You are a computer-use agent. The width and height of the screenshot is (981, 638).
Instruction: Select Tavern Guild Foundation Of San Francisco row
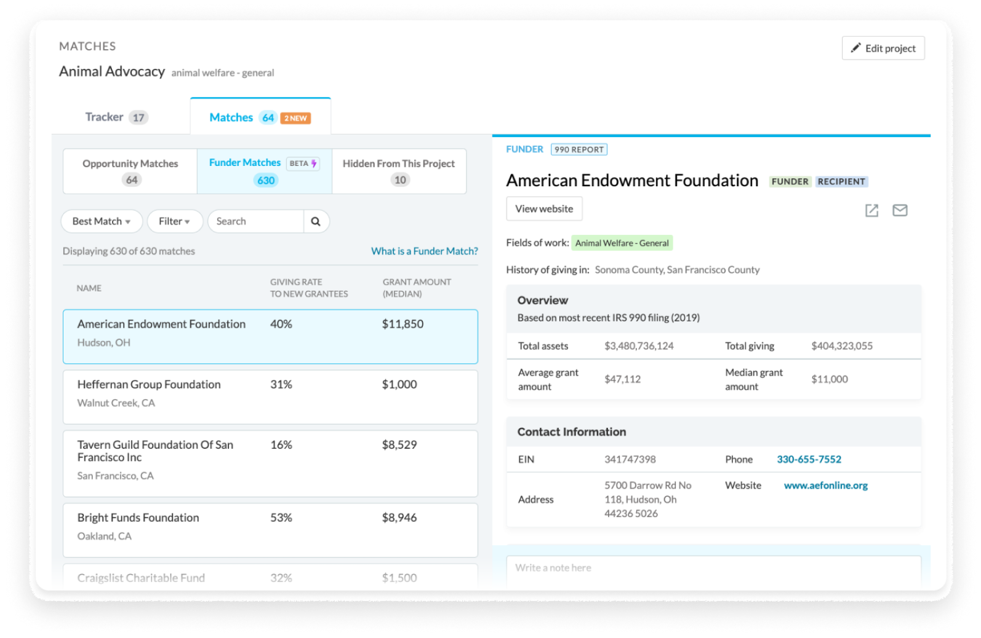[x=270, y=463]
